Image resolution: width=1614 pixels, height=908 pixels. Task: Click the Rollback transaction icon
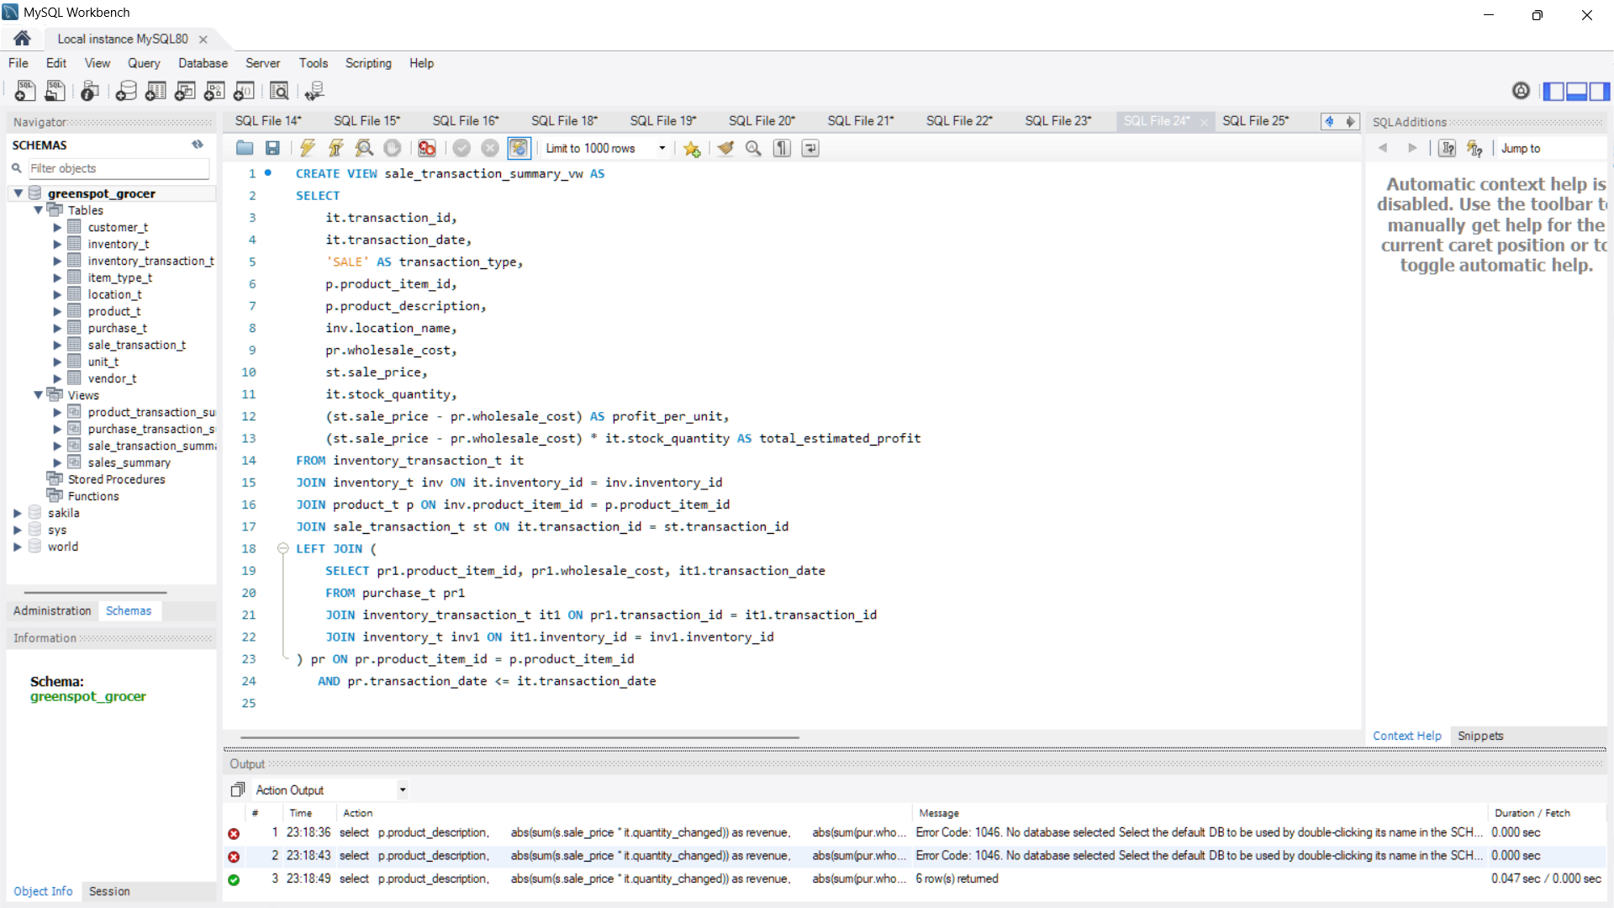[490, 148]
